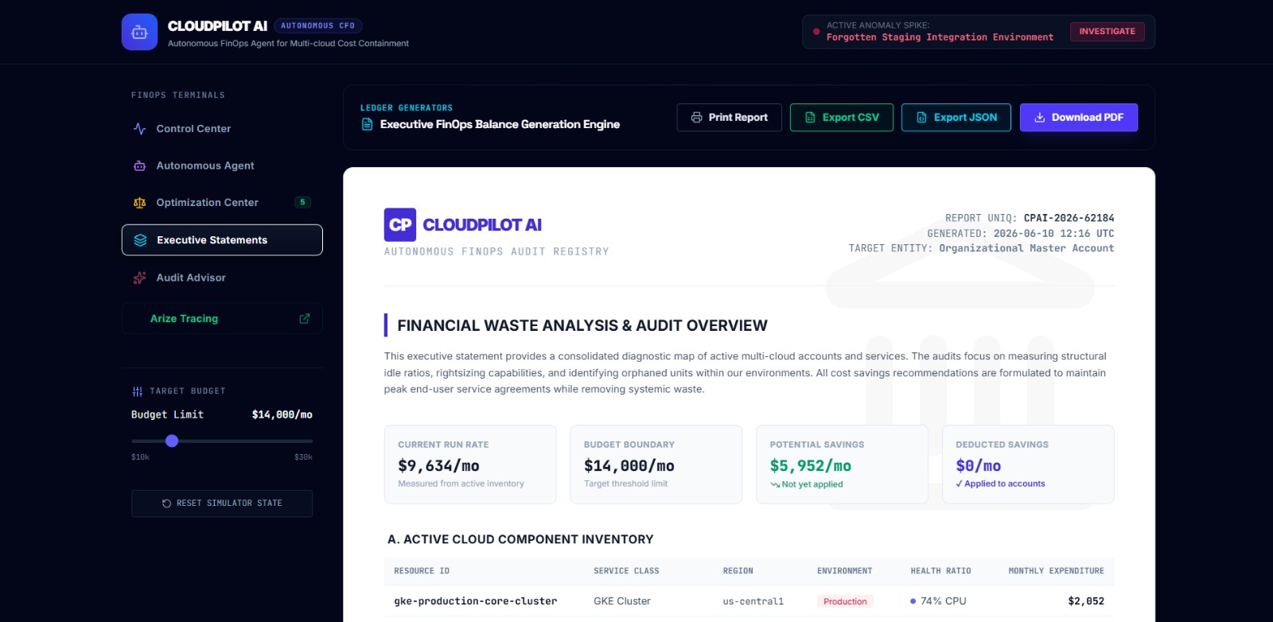The image size is (1273, 622).
Task: Click the CloudPilot AI robot logo icon
Action: [x=139, y=32]
